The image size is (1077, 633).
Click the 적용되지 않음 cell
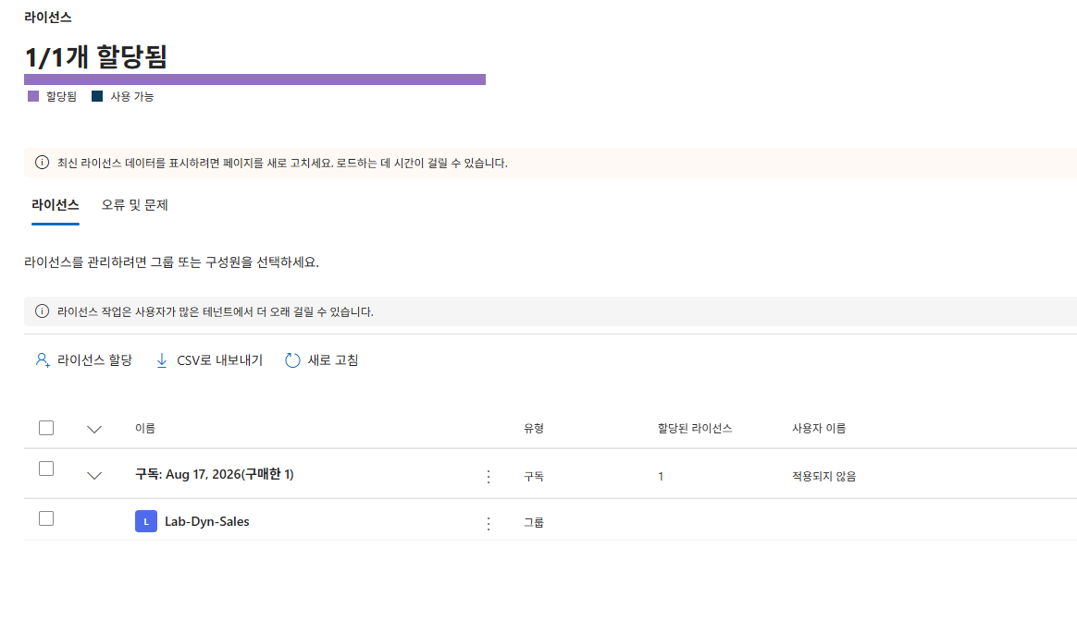(x=823, y=476)
